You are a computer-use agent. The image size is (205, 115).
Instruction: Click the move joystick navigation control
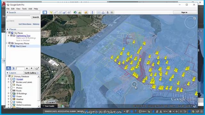(x=191, y=34)
